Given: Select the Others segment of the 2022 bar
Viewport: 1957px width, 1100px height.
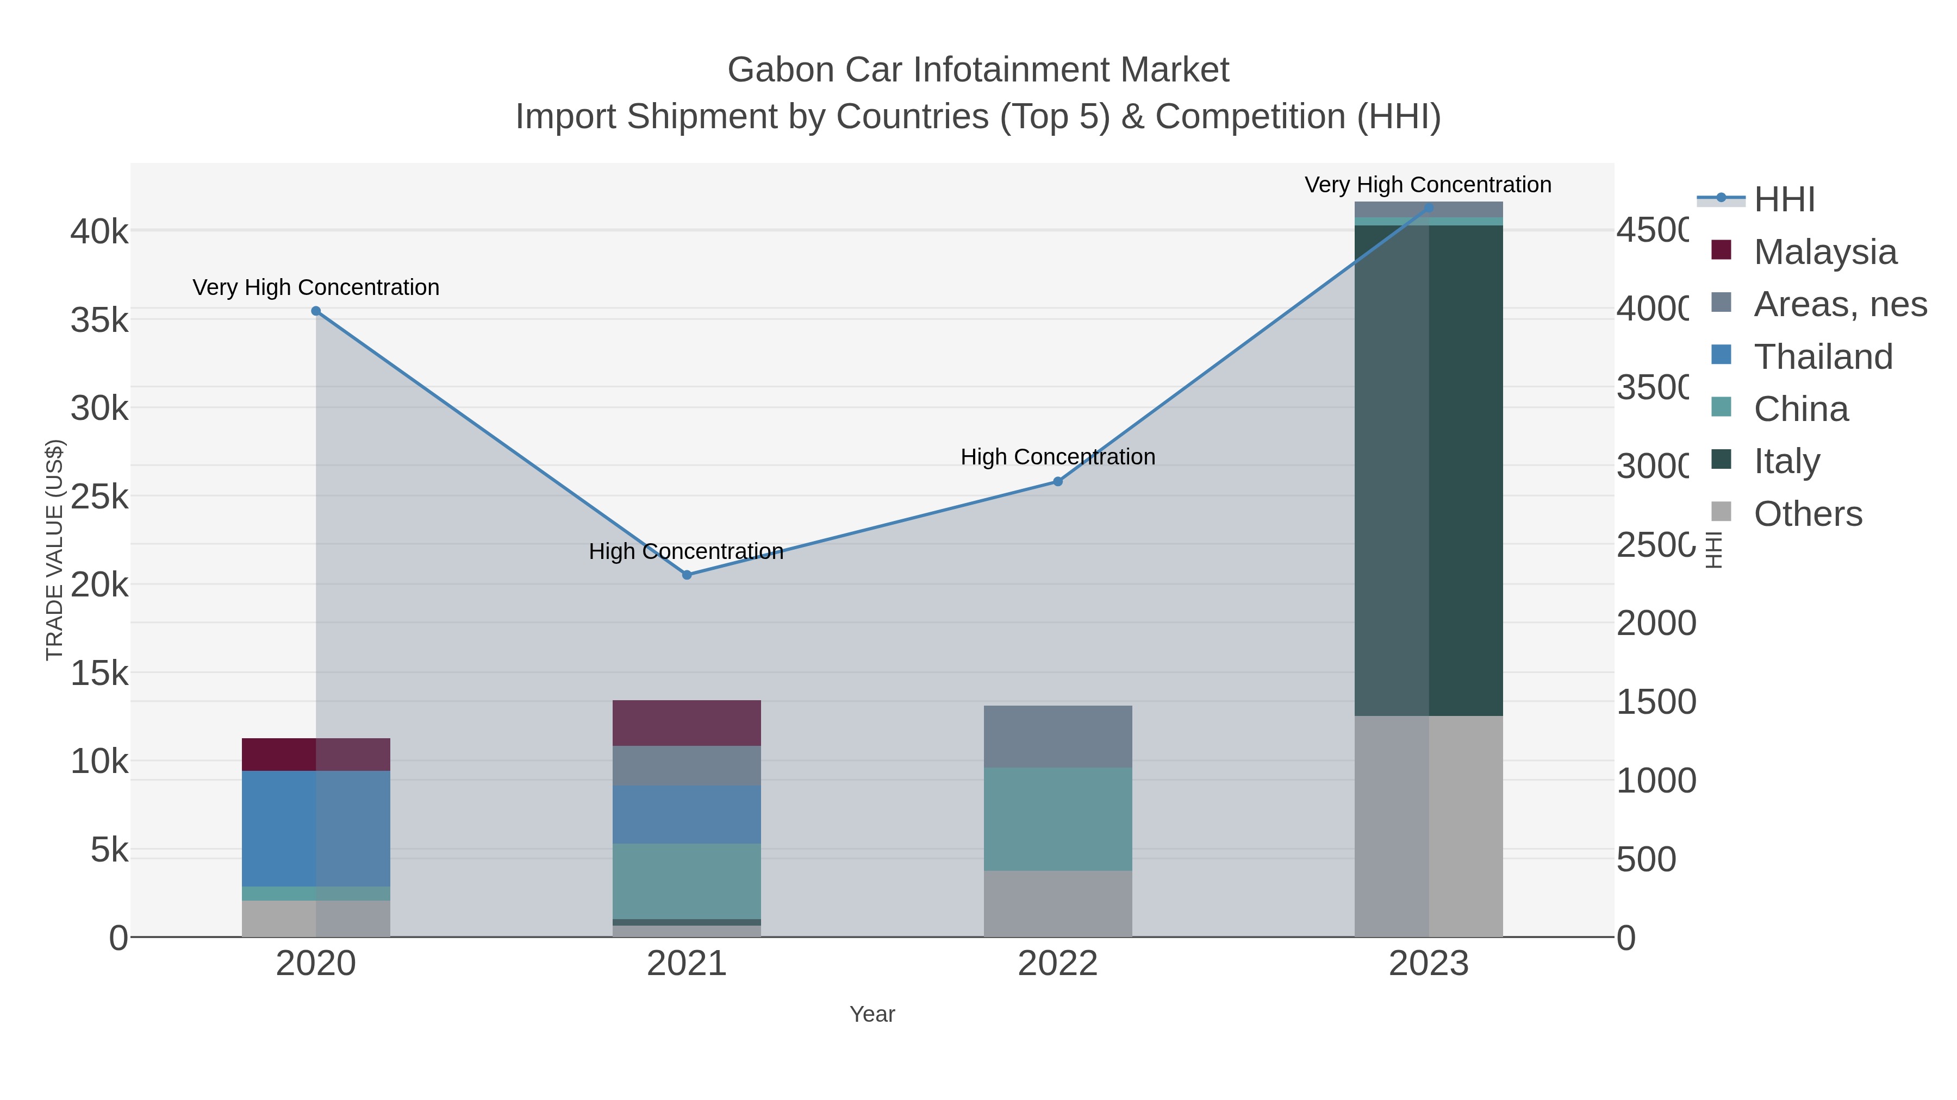Looking at the screenshot, I should [x=1057, y=903].
